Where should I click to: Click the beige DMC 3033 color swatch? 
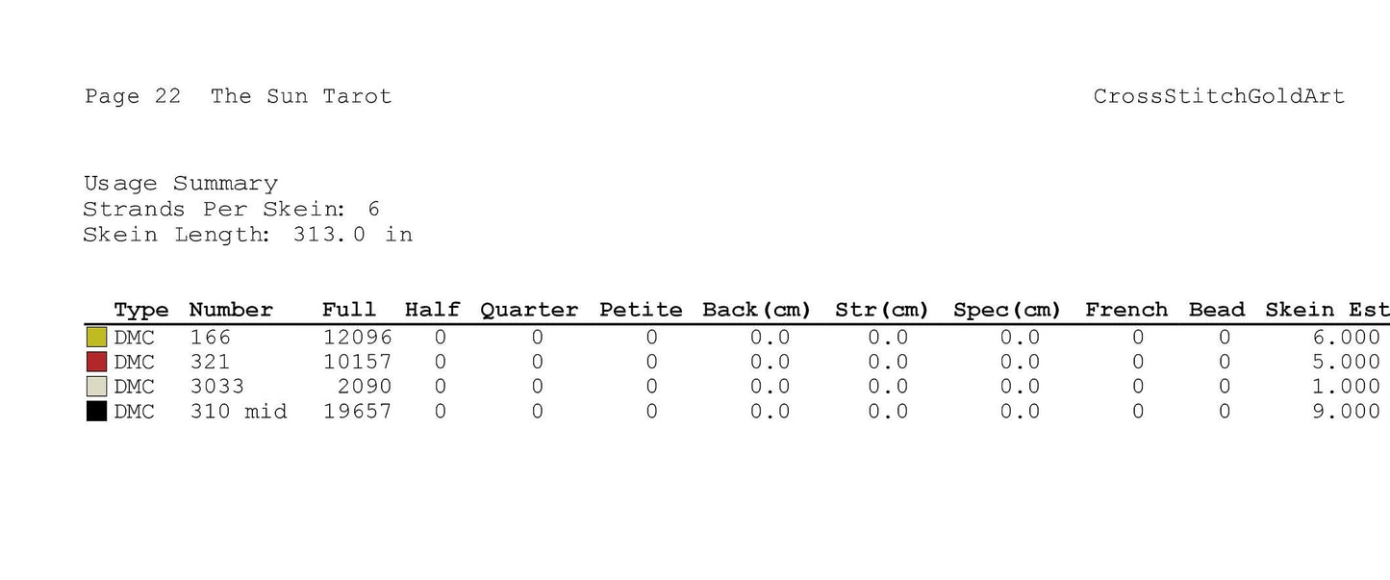96,387
